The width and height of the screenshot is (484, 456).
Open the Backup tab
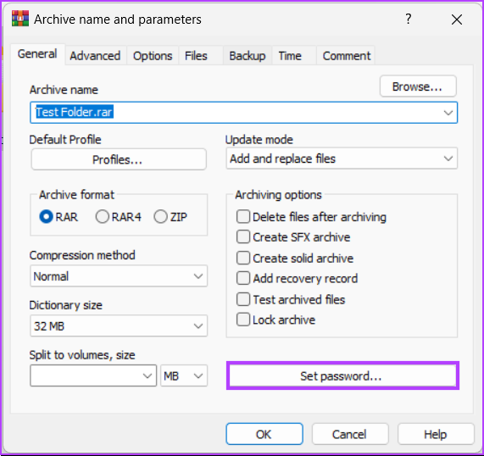pos(248,56)
